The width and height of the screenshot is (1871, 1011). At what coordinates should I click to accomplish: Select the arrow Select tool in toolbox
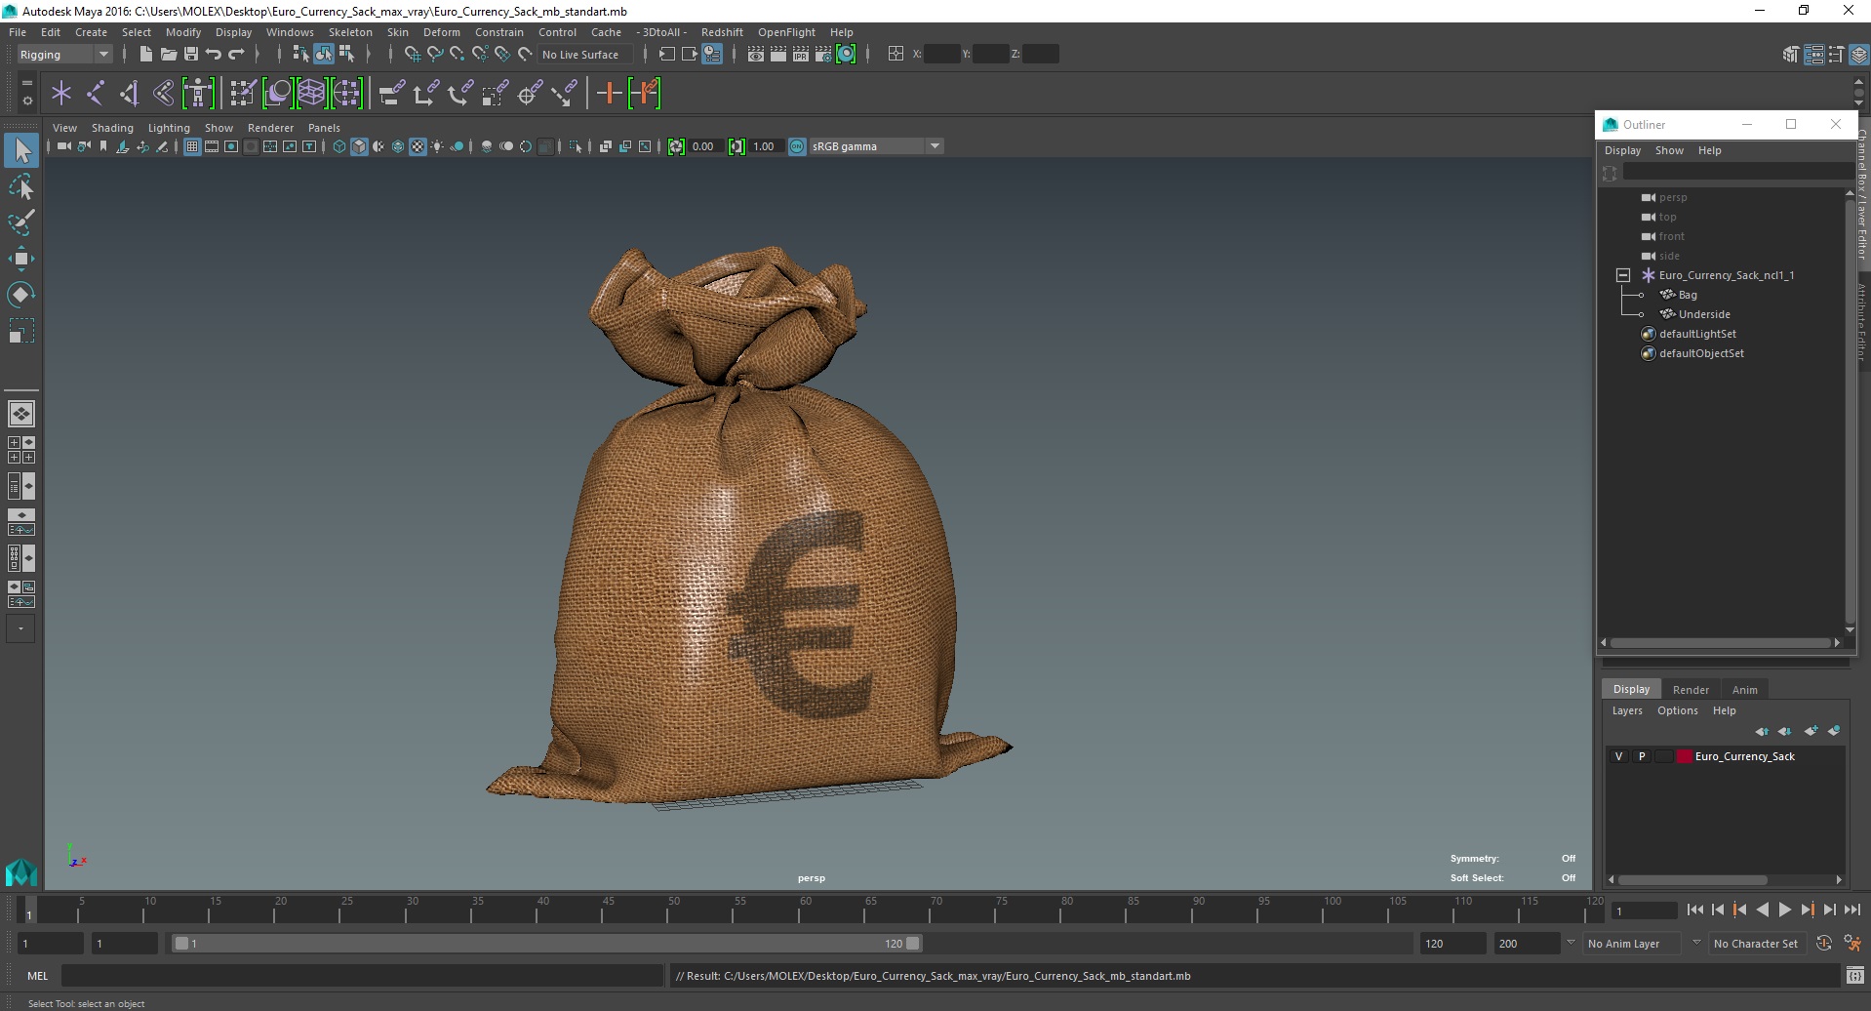point(21,150)
